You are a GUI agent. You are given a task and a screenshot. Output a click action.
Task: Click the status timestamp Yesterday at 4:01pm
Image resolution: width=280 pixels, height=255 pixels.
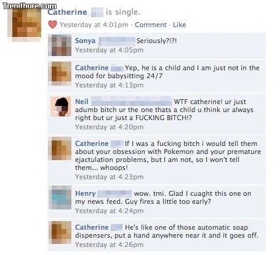(x=94, y=25)
